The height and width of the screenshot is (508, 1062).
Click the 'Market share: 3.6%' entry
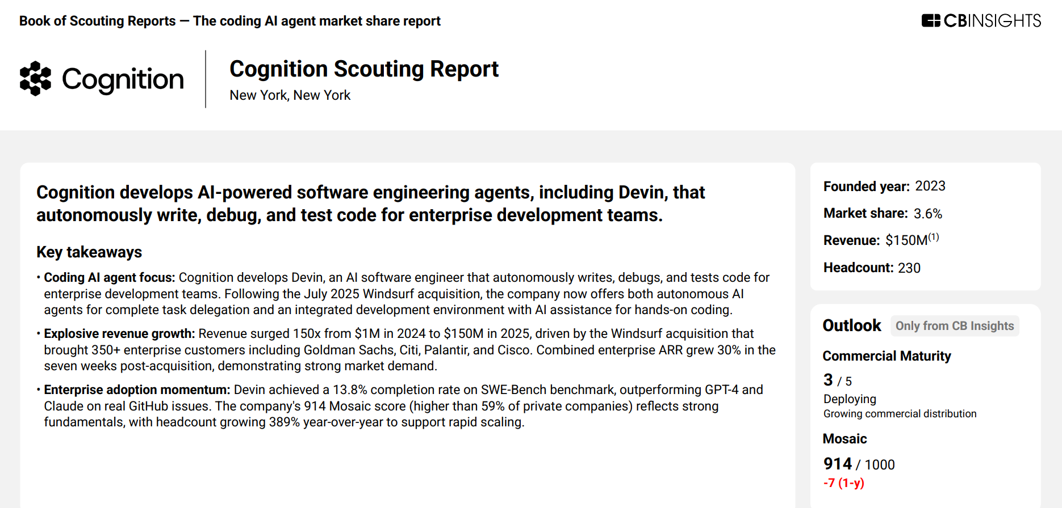click(883, 213)
